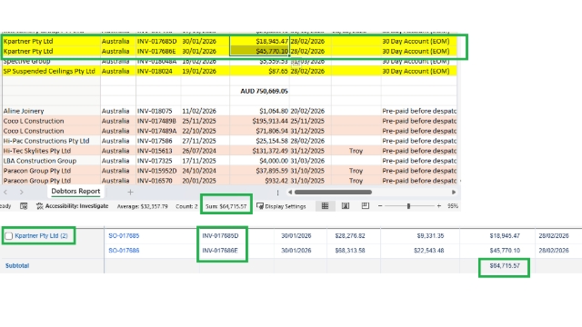Open sales order SO-017685 link
Screen dimensions: 582x327
tap(124, 236)
